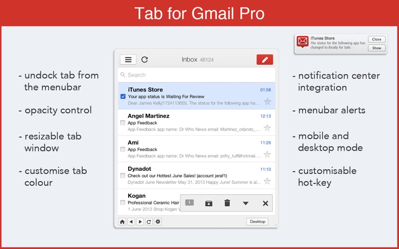
Task: Navigate back with the left arrow
Action: click(x=131, y=222)
